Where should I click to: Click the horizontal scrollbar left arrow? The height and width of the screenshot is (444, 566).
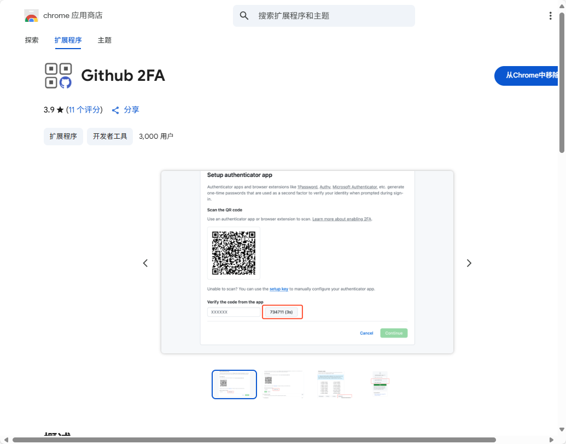pyautogui.click(x=6, y=440)
